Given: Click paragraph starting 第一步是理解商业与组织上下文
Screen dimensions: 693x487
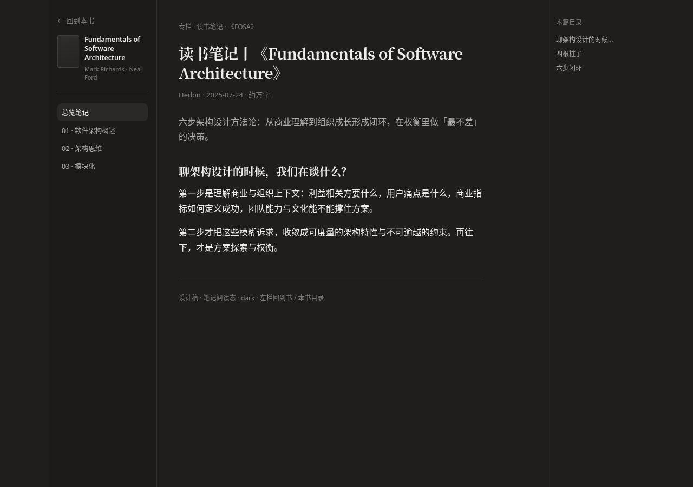Looking at the screenshot, I should click(330, 201).
